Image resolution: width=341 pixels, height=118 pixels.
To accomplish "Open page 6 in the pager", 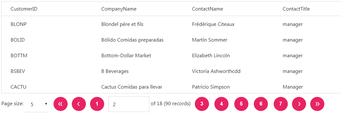I will [261, 104].
